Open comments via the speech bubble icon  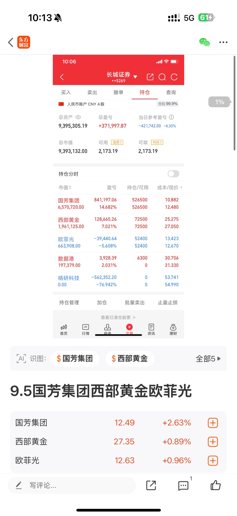(183, 485)
